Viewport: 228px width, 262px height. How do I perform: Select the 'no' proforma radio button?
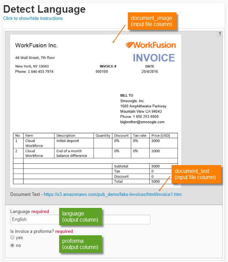(x=12, y=245)
